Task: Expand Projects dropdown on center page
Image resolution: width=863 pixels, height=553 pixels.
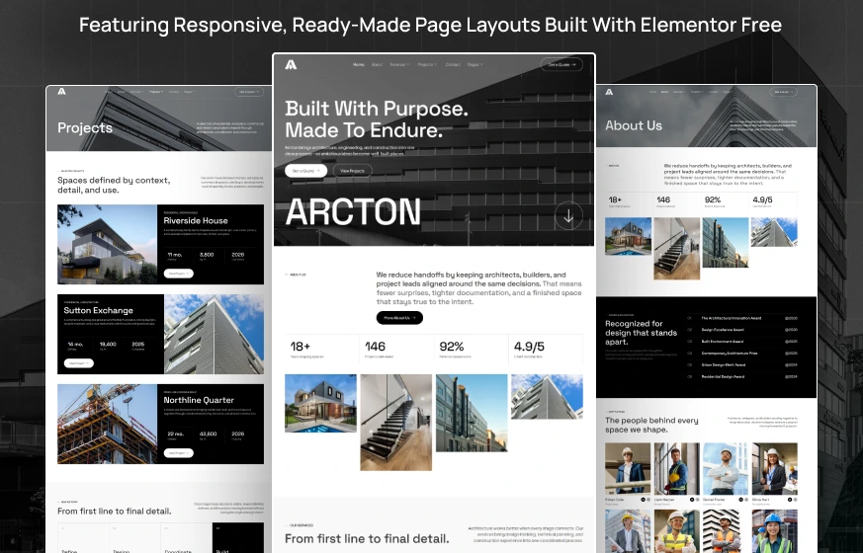Action: pyautogui.click(x=427, y=65)
